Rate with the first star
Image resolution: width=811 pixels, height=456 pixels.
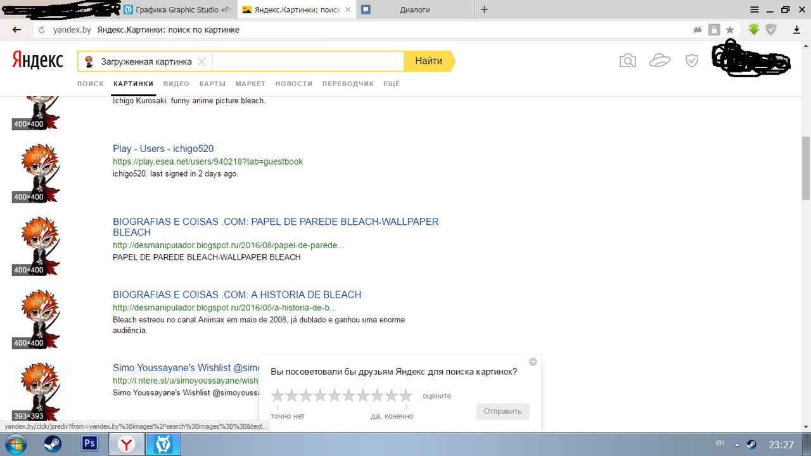(x=278, y=396)
